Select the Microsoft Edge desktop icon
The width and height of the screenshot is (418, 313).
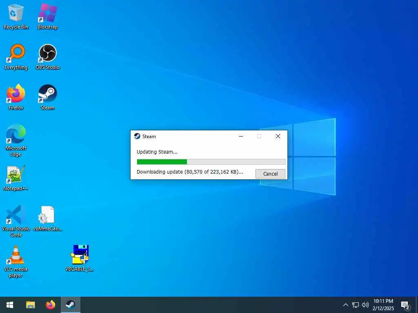16,140
